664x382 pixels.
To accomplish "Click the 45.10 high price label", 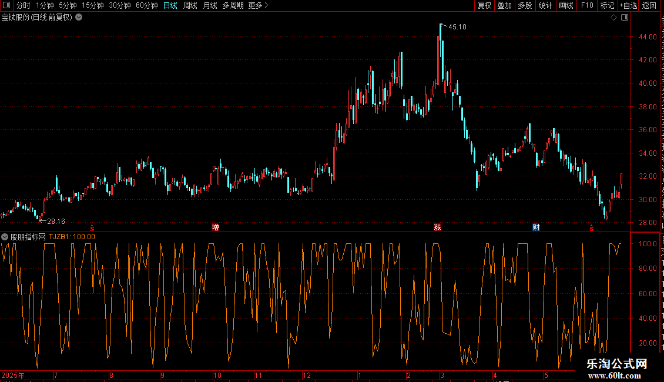I will pos(457,26).
